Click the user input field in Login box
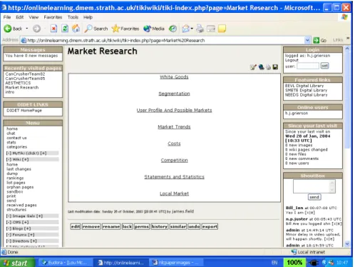This screenshot has width=355, height=267. pyautogui.click(x=308, y=66)
